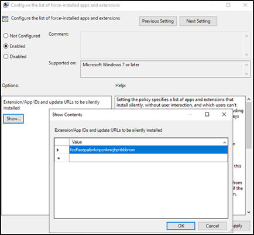Click the Help pane scroll down arrow
Image resolution: width=254 pixels, height=235 pixels.
pos(249,212)
